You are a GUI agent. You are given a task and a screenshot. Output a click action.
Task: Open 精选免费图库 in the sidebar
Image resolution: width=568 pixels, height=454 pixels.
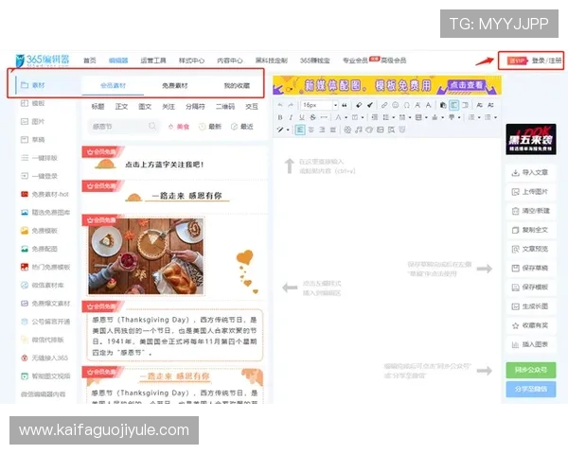tap(45, 213)
